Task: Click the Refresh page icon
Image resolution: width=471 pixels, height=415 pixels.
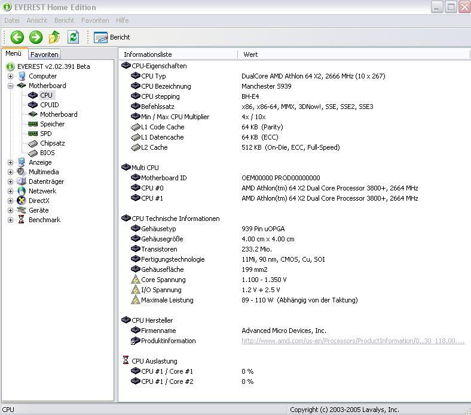Action: tap(74, 37)
